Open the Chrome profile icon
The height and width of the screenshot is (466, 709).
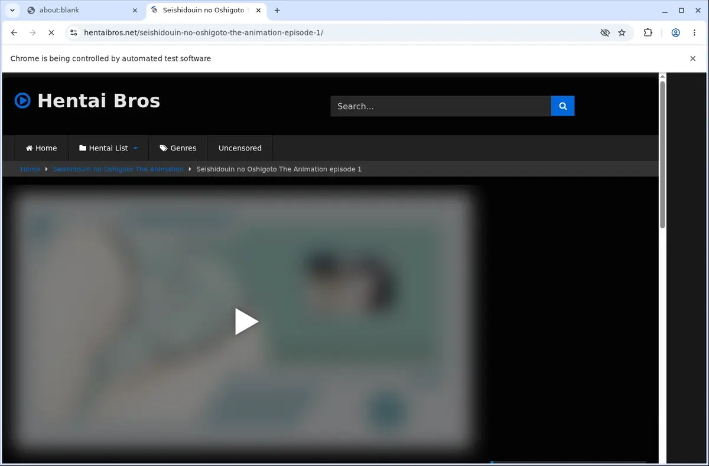[x=675, y=32]
